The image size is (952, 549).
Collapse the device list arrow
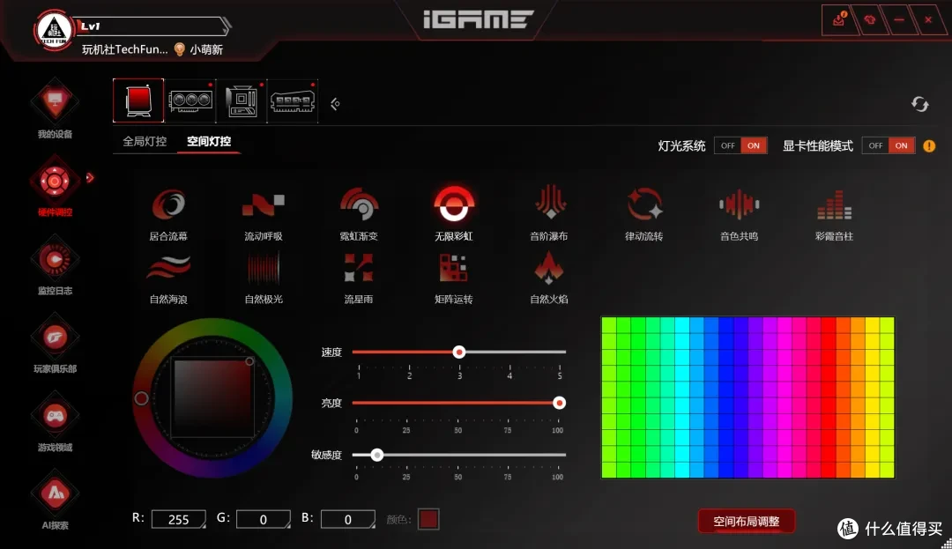[335, 104]
